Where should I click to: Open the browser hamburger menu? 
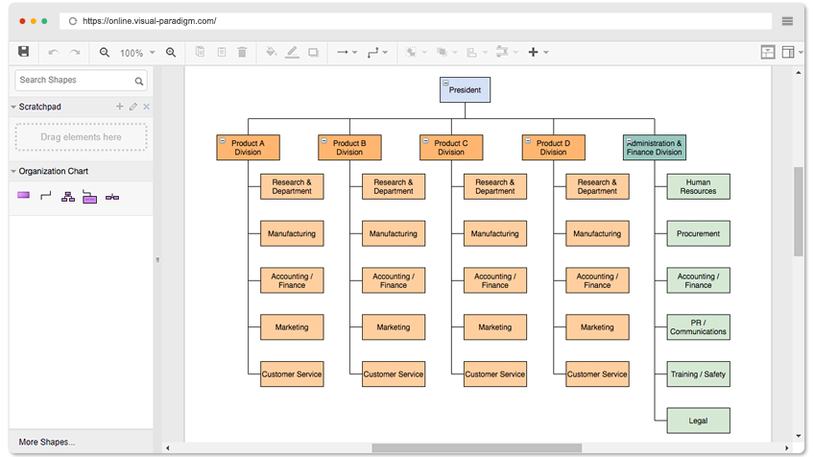[x=787, y=21]
